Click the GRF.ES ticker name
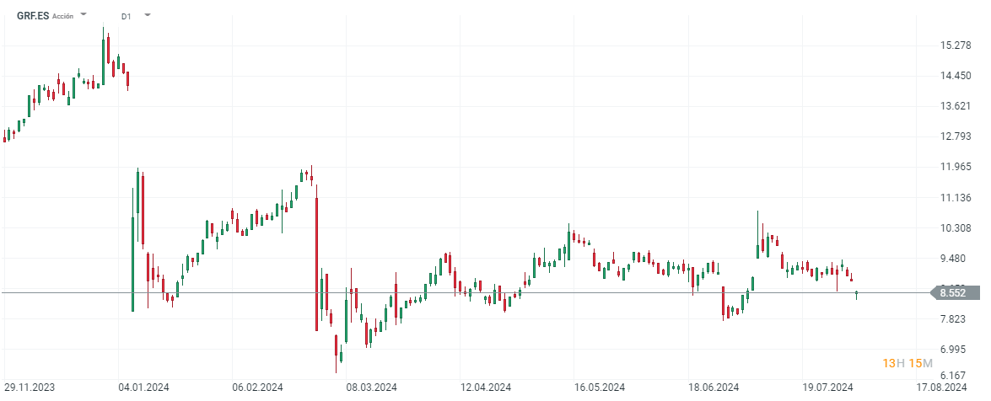The width and height of the screenshot is (991, 401). tap(32, 15)
